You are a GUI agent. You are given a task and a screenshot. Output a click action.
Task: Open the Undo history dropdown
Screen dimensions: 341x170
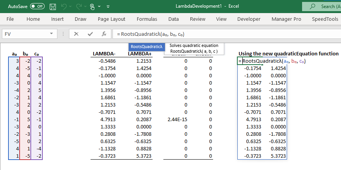click(x=70, y=7)
